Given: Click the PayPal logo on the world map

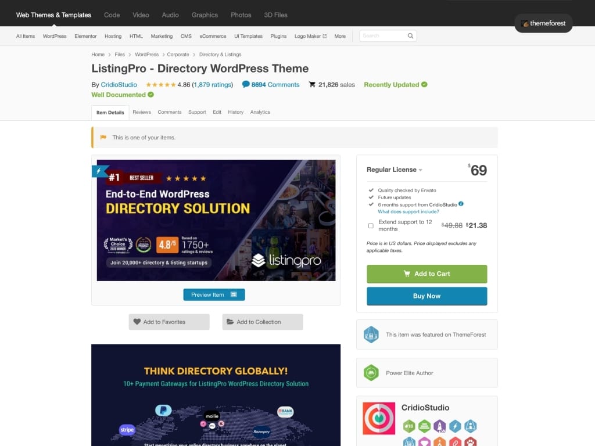Looking at the screenshot, I should tap(163, 411).
